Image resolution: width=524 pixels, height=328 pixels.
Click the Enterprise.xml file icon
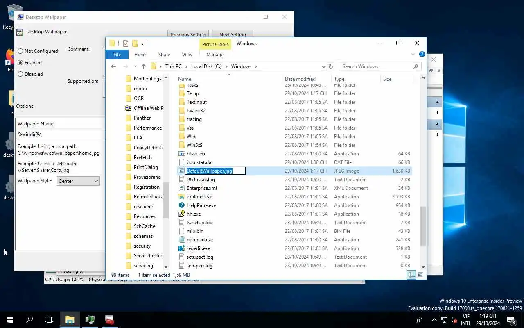pyautogui.click(x=182, y=188)
